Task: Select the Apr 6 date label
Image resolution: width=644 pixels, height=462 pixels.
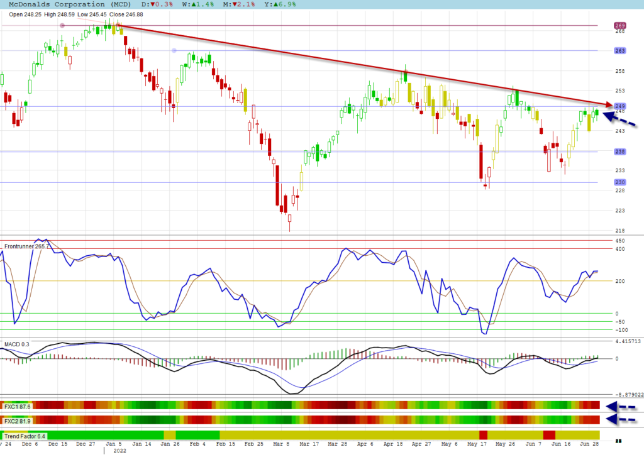Action: tap(365, 444)
